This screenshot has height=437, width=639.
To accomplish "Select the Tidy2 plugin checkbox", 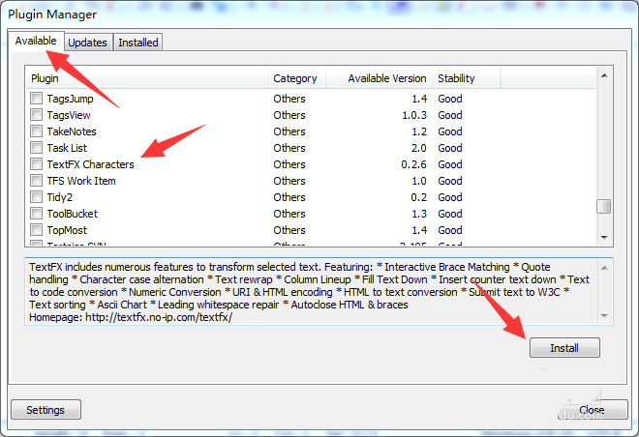I will pos(36,197).
